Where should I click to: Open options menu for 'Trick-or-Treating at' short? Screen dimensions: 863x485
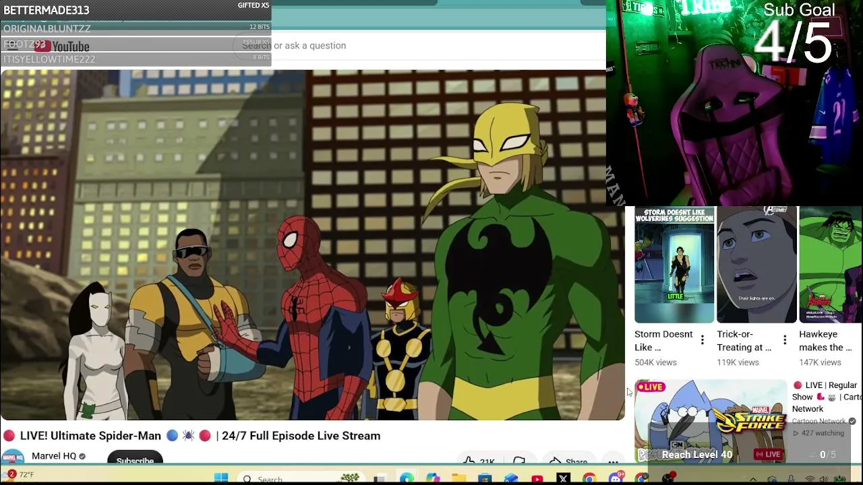click(785, 340)
